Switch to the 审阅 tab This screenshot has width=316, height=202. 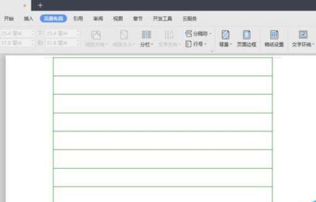click(x=98, y=18)
